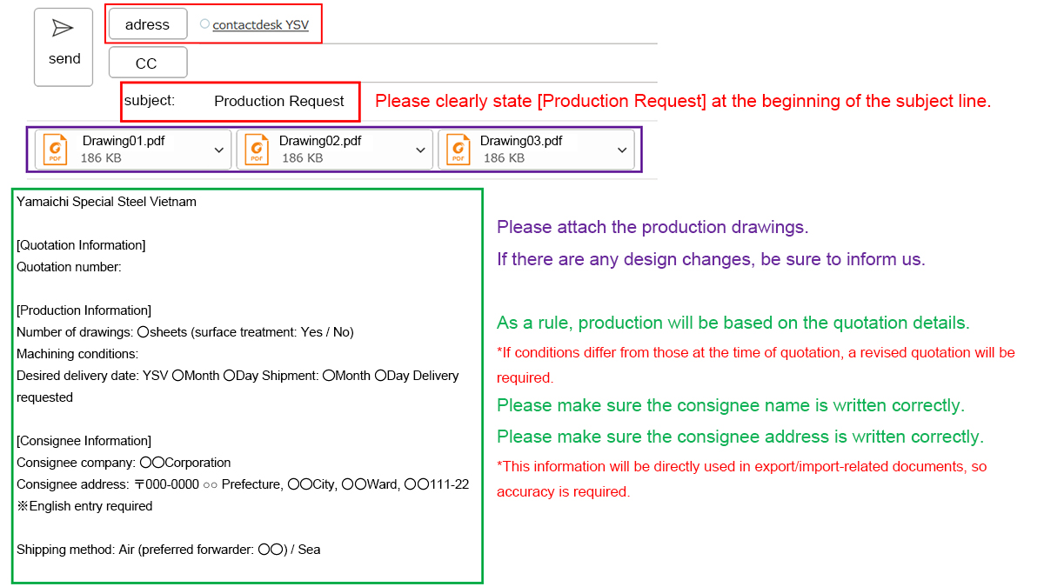Click the empty CC recipient field

pyautogui.click(x=418, y=63)
